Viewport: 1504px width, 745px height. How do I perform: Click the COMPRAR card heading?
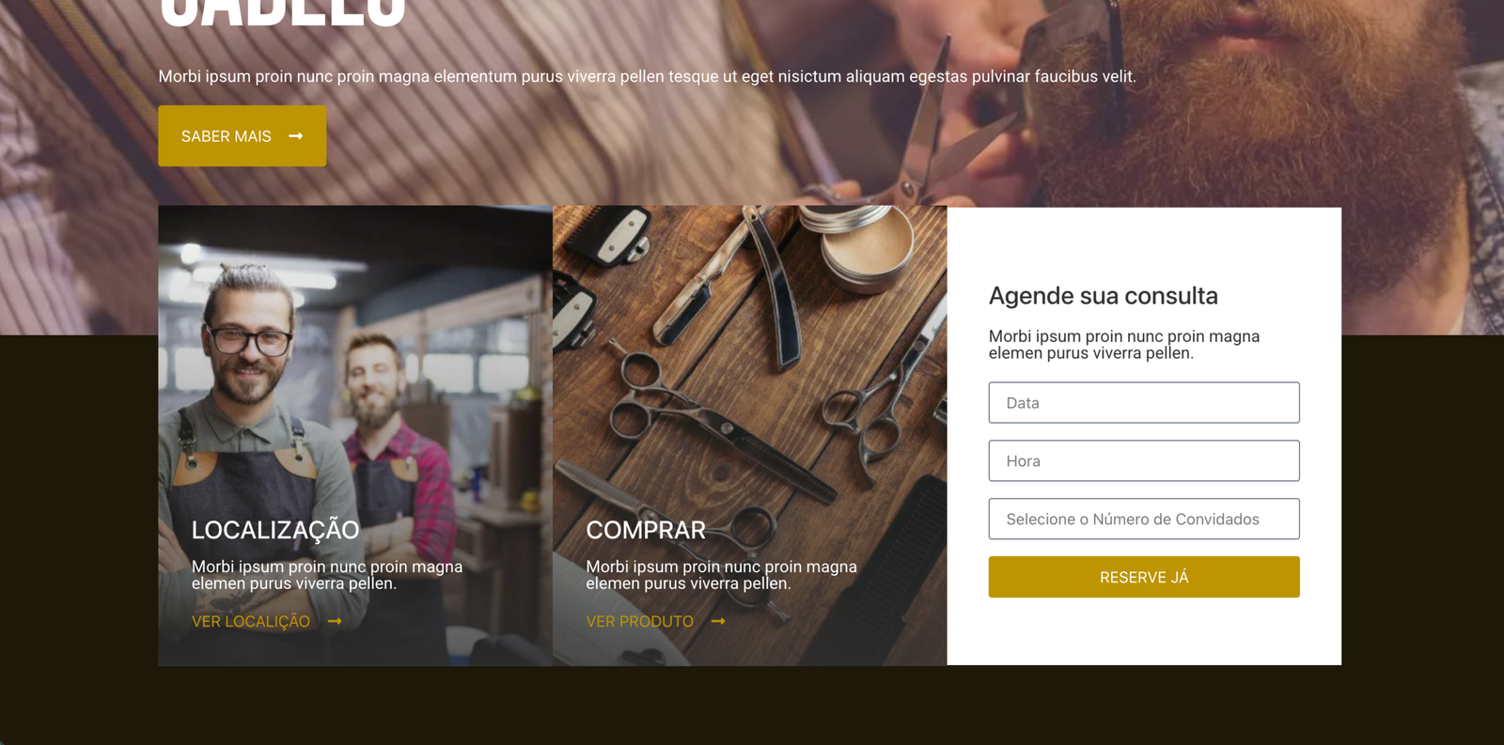[x=646, y=530]
